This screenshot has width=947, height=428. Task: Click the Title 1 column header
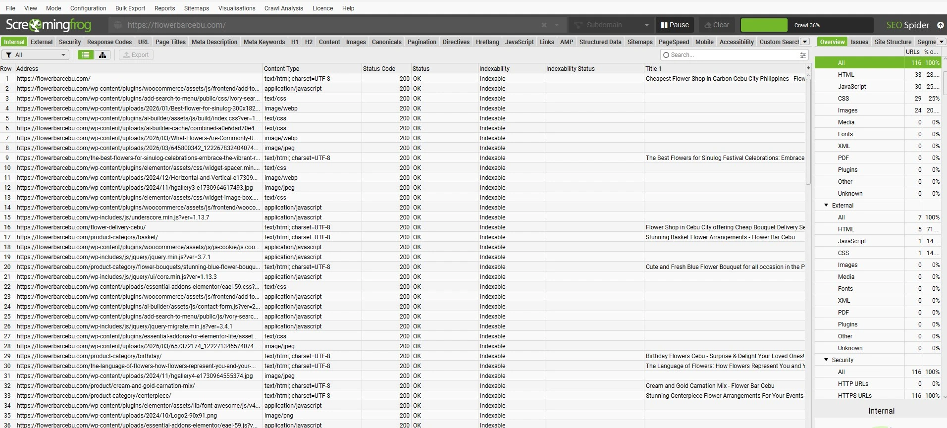(724, 68)
